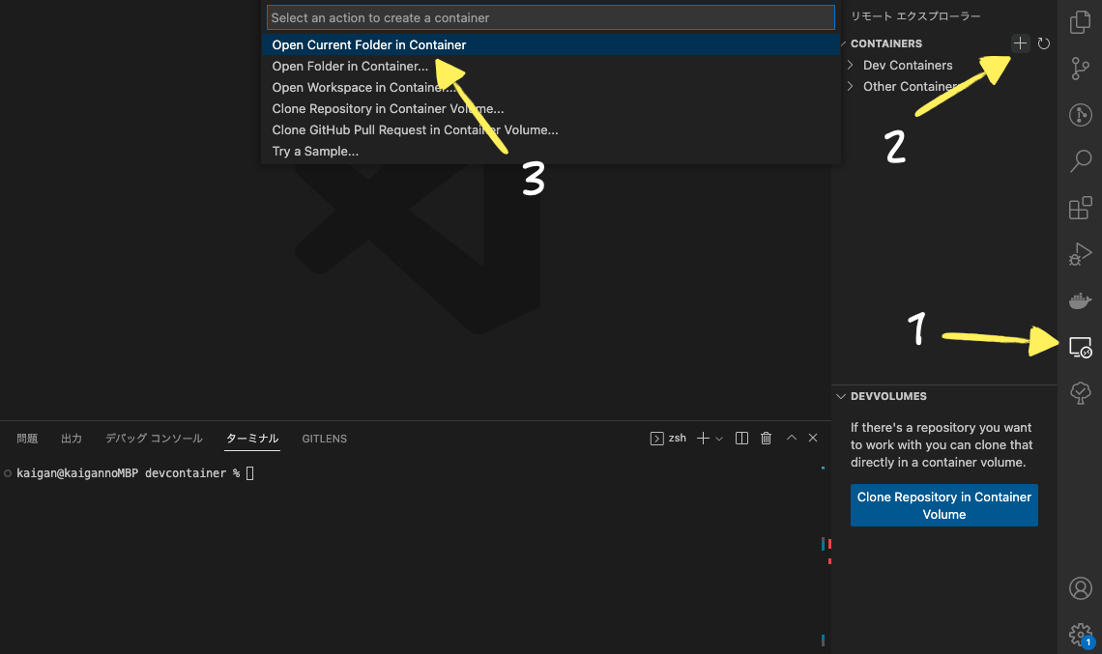
Task: Split the terminal panel
Action: click(x=741, y=439)
